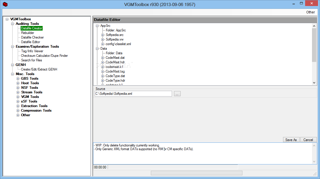Open Create/Edit/Extract GENH
The height and width of the screenshot is (179, 320).
click(39, 69)
